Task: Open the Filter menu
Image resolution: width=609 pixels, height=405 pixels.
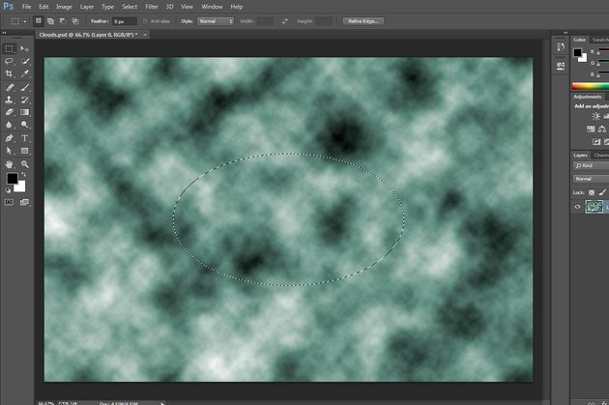Action: 152,7
